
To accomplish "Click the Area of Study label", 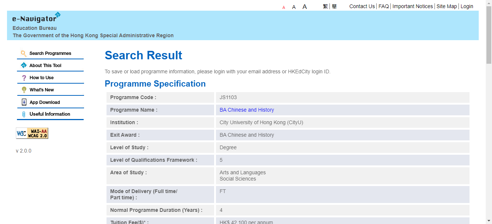I will pos(128,172).
